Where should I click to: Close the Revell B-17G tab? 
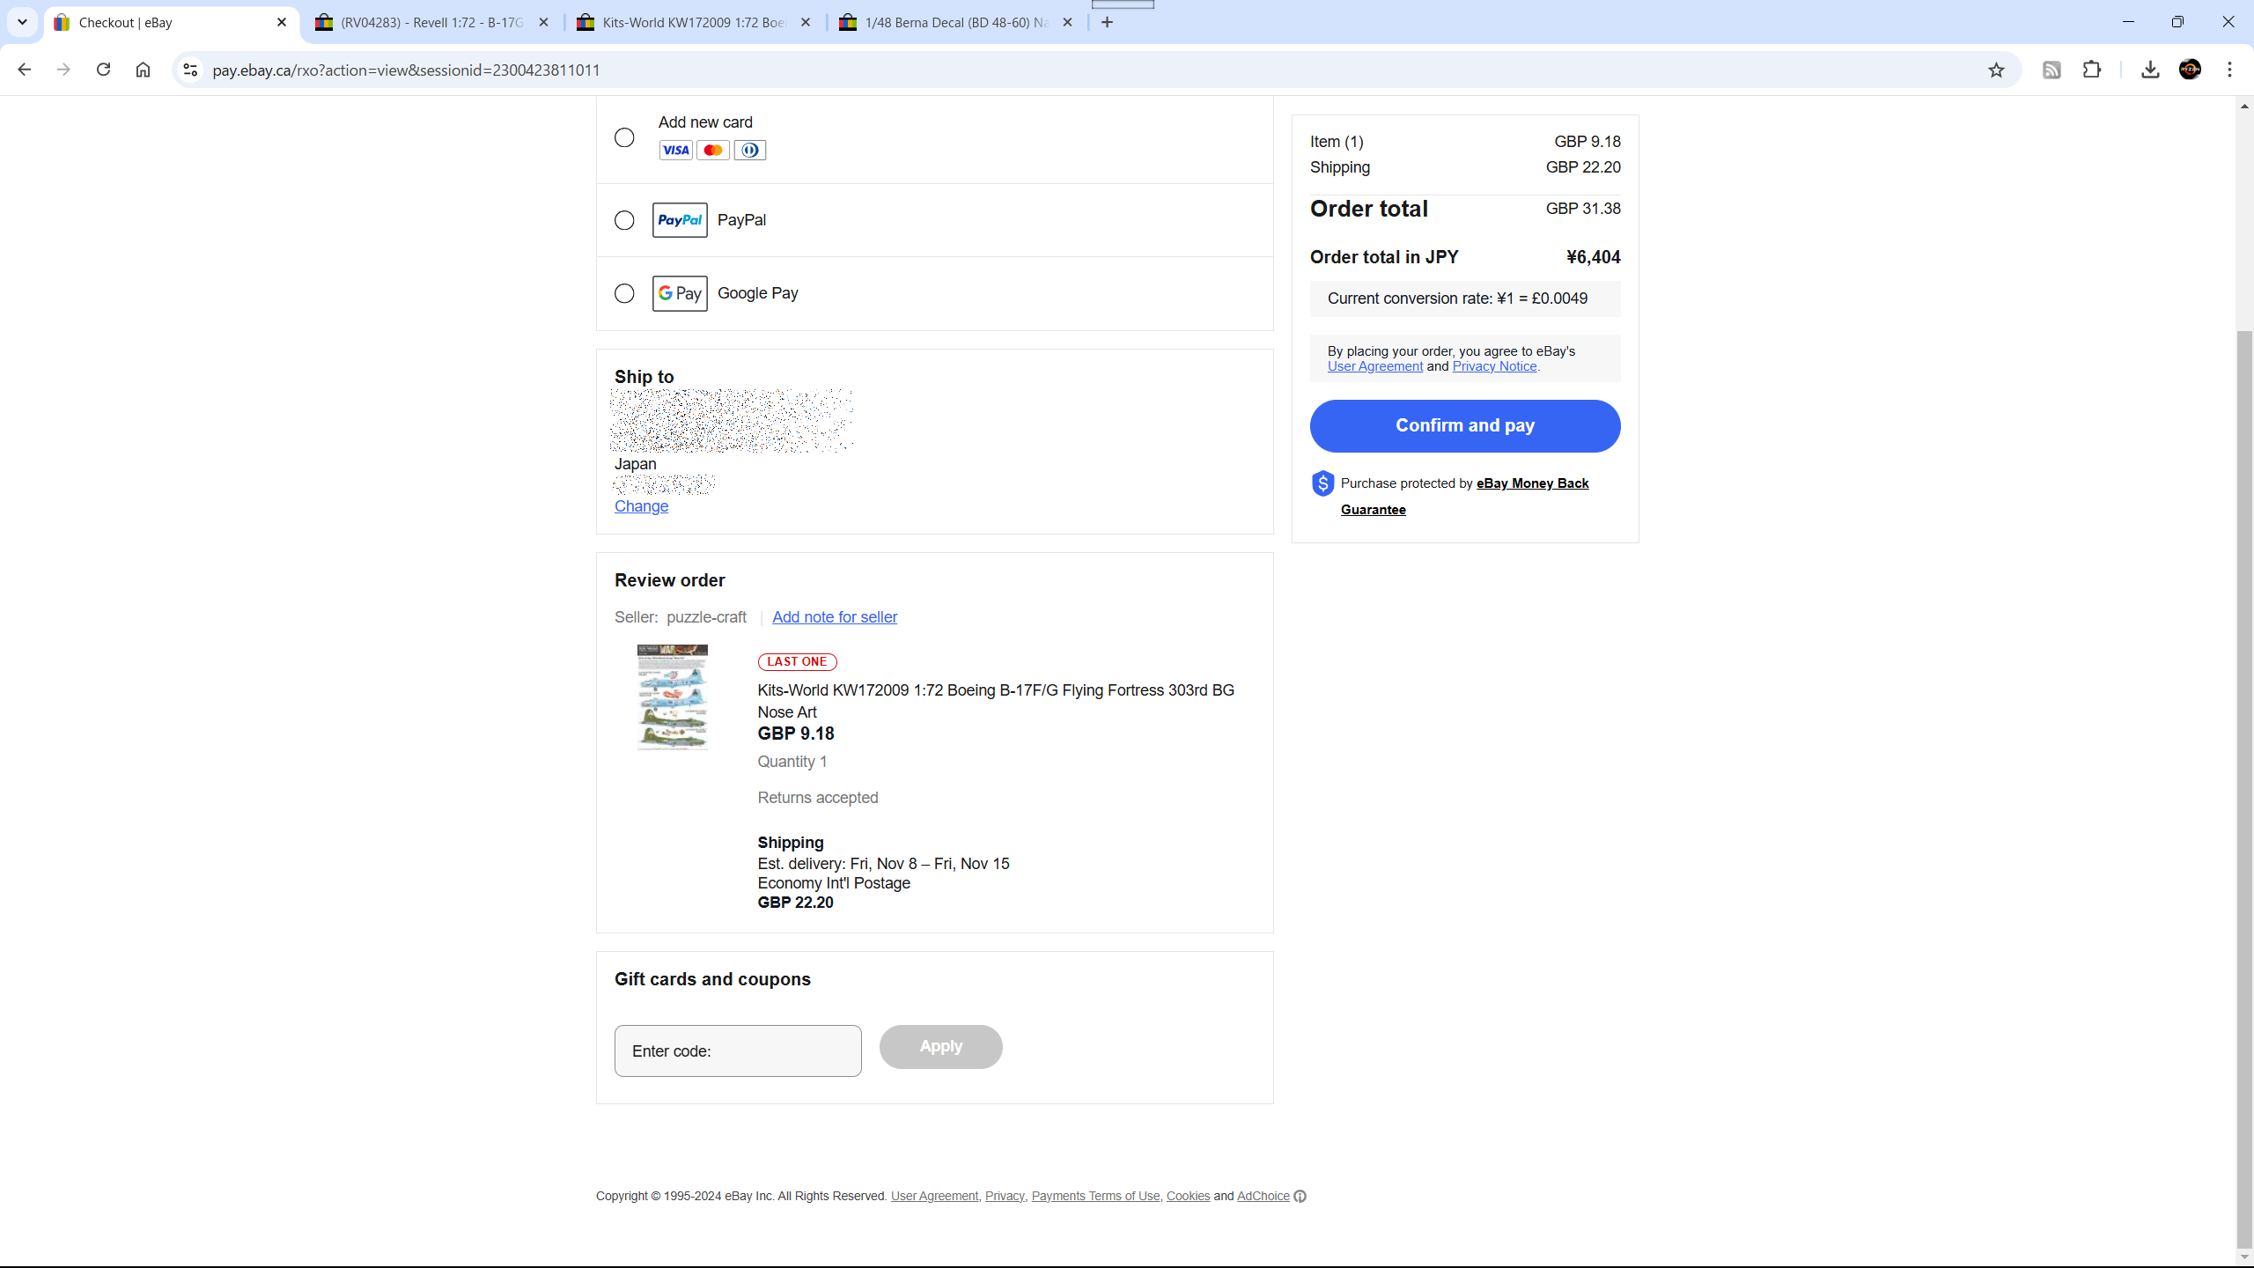(x=543, y=22)
